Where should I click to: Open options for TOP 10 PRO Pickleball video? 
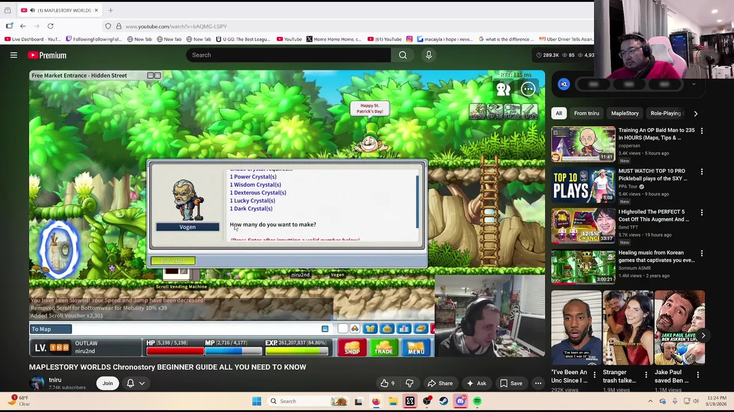coord(701,172)
